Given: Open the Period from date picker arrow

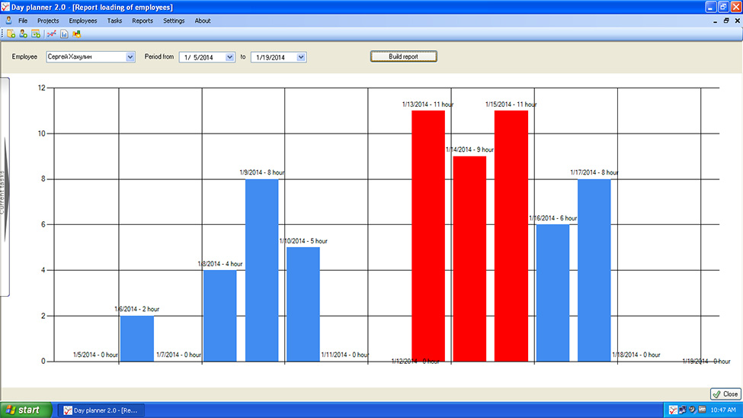Looking at the screenshot, I should 229,57.
